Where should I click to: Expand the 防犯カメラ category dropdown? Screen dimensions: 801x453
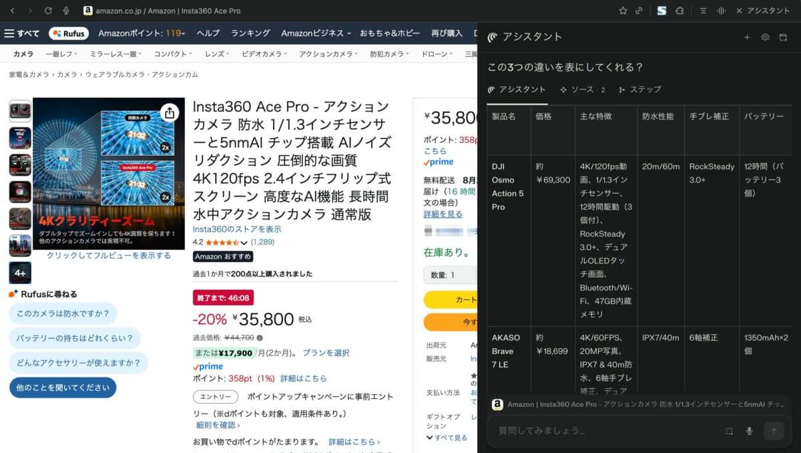390,54
